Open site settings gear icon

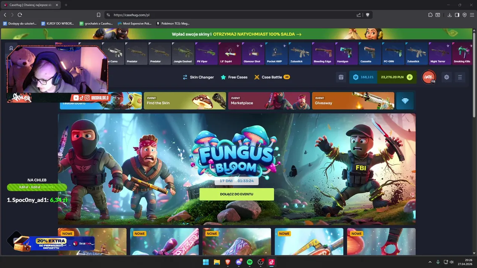446,77
